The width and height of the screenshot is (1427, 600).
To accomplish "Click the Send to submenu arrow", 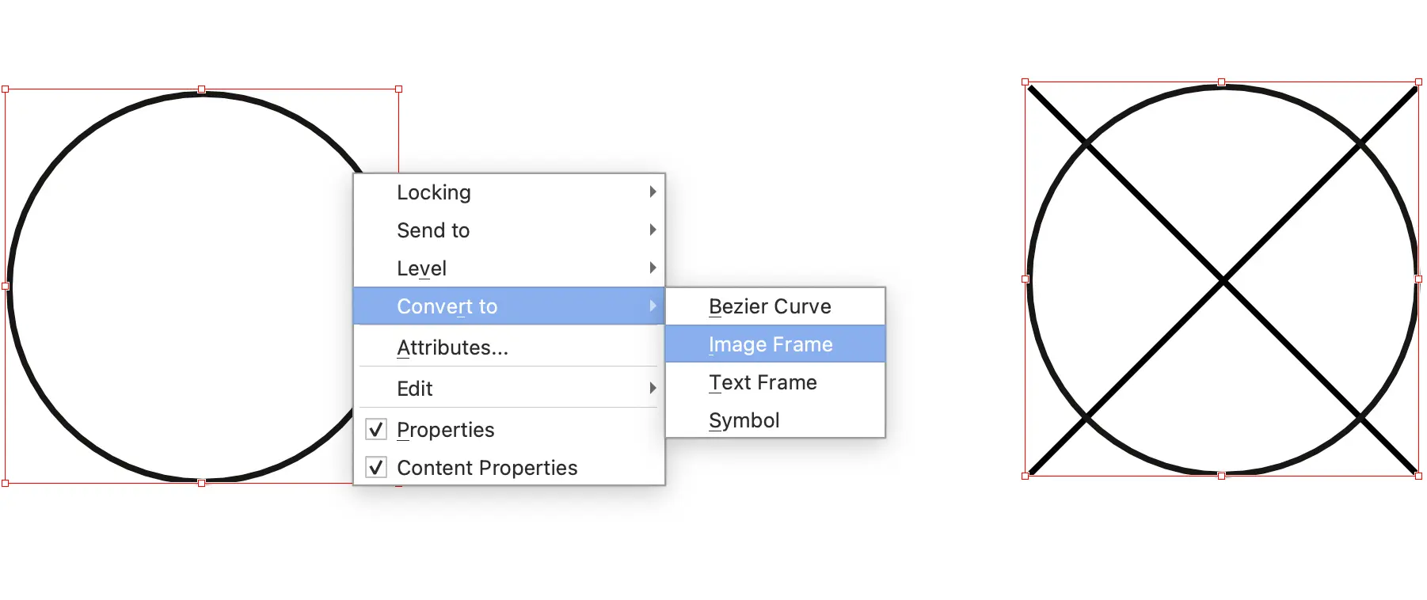I will pos(653,230).
